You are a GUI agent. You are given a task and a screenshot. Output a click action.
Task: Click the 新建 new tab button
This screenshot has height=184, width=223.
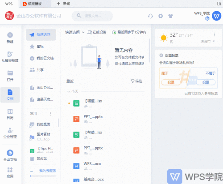63,4
